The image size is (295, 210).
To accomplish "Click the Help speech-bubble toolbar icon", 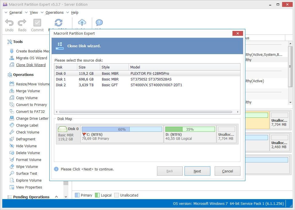I will [x=99, y=23].
